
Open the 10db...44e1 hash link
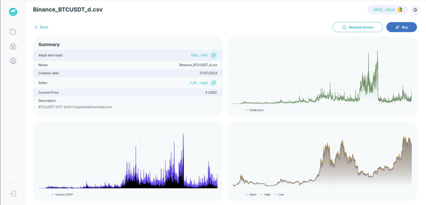[200, 55]
